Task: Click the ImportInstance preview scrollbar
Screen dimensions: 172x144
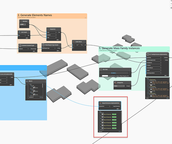Action: click(121, 118)
